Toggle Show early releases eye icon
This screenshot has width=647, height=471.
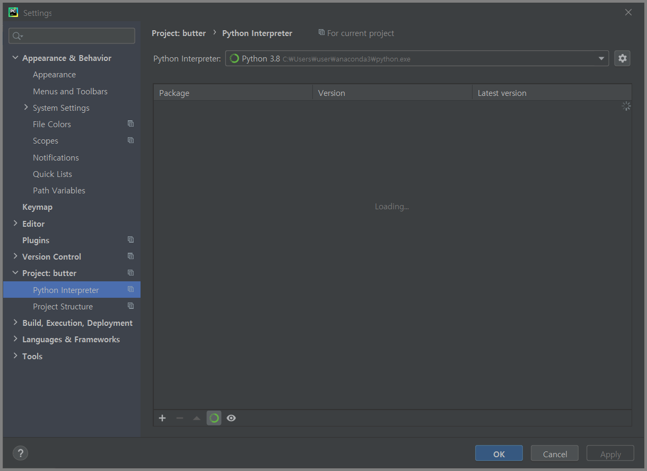point(231,418)
